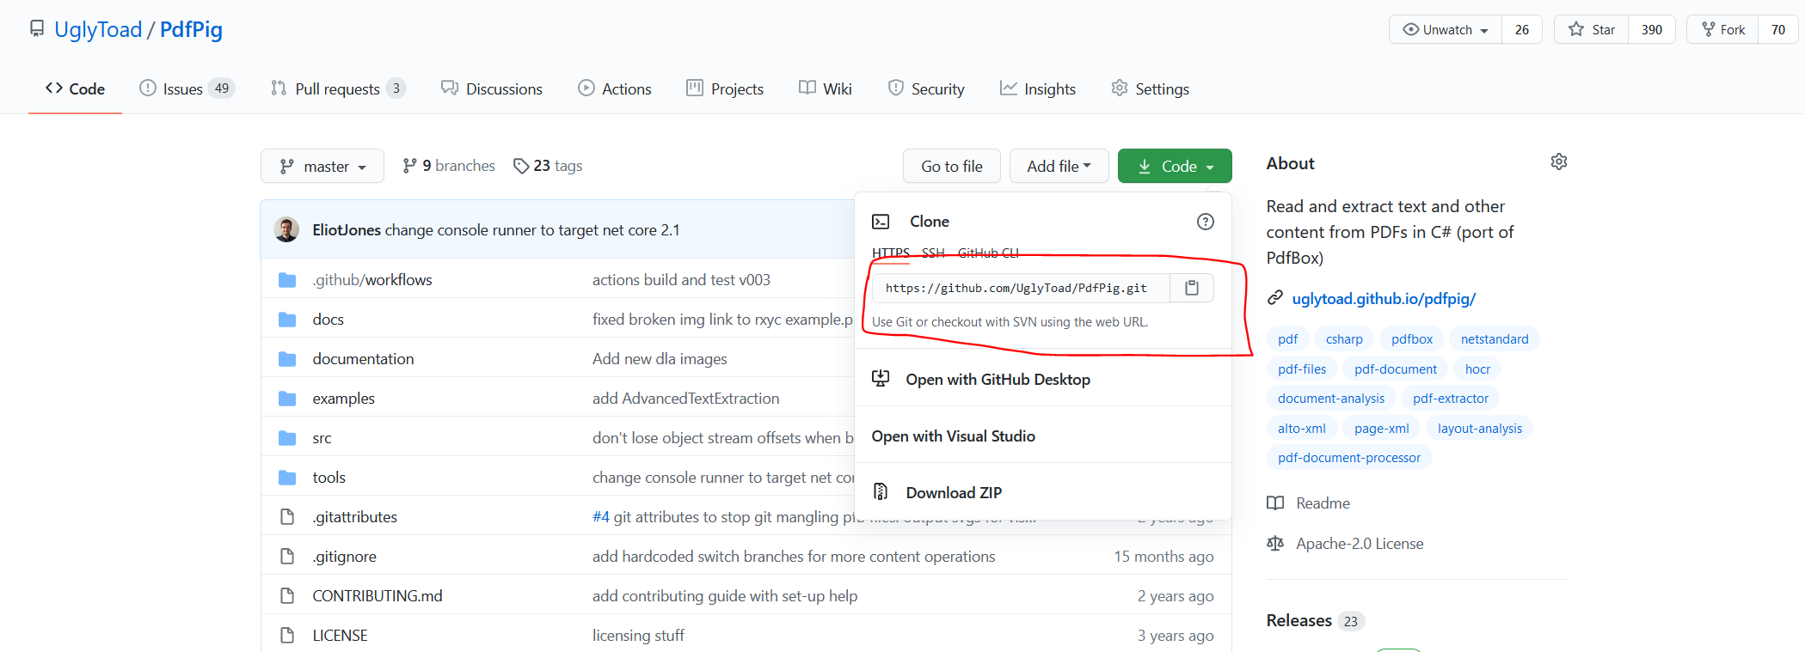Open the Wiki tab
This screenshot has height=652, width=1805.
(x=826, y=88)
